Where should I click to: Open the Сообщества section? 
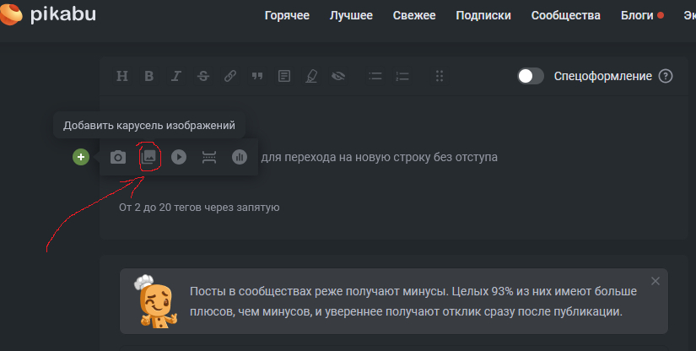coord(565,15)
